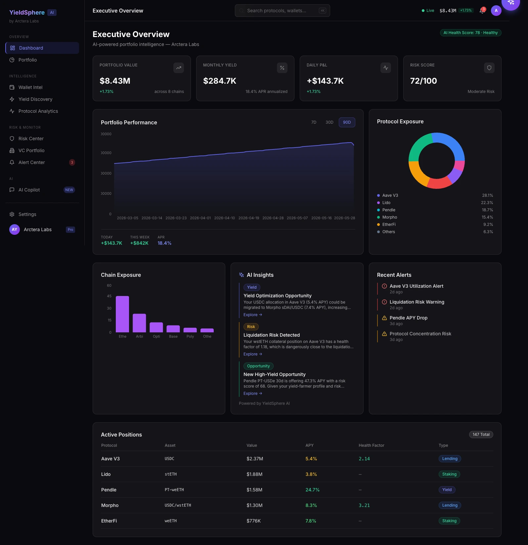
Task: Switch performance chart to 7D
Action: (x=314, y=122)
